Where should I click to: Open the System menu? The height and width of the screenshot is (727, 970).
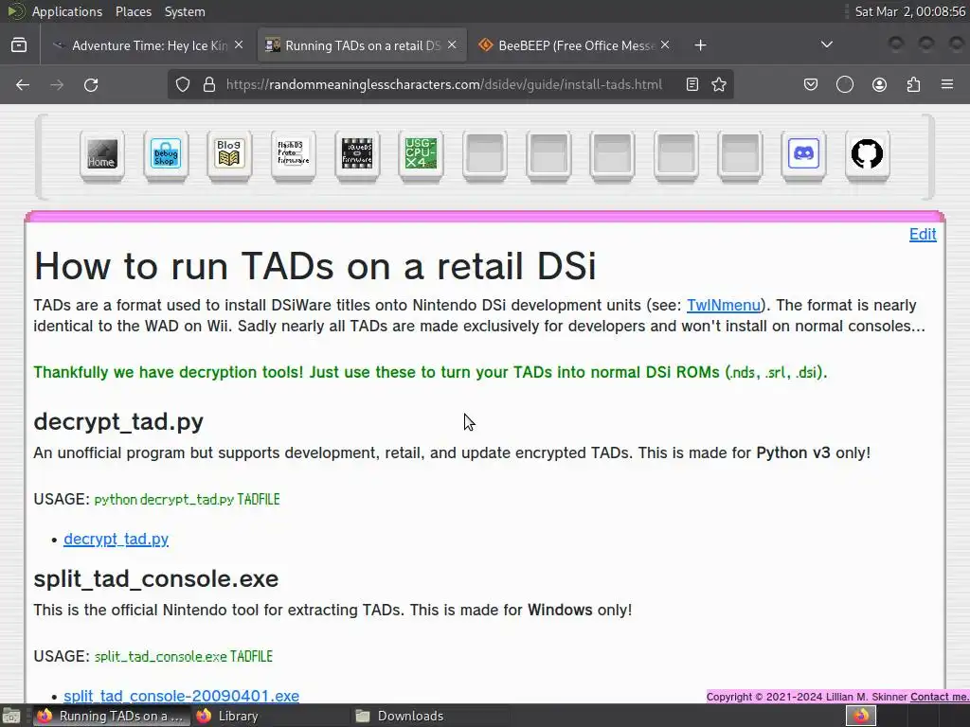tap(185, 11)
